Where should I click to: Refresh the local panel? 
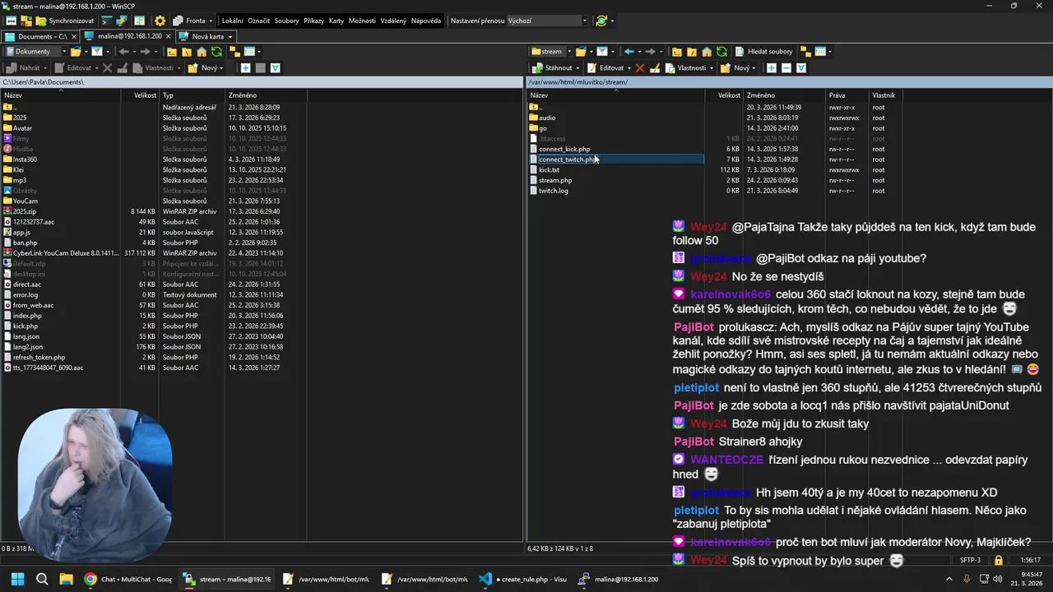[x=216, y=51]
